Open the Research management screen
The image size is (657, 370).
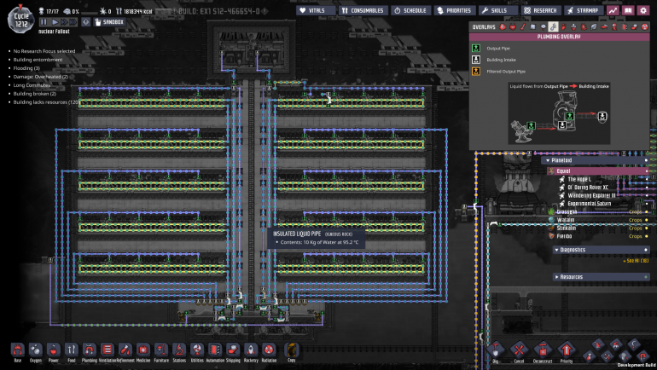tap(540, 10)
